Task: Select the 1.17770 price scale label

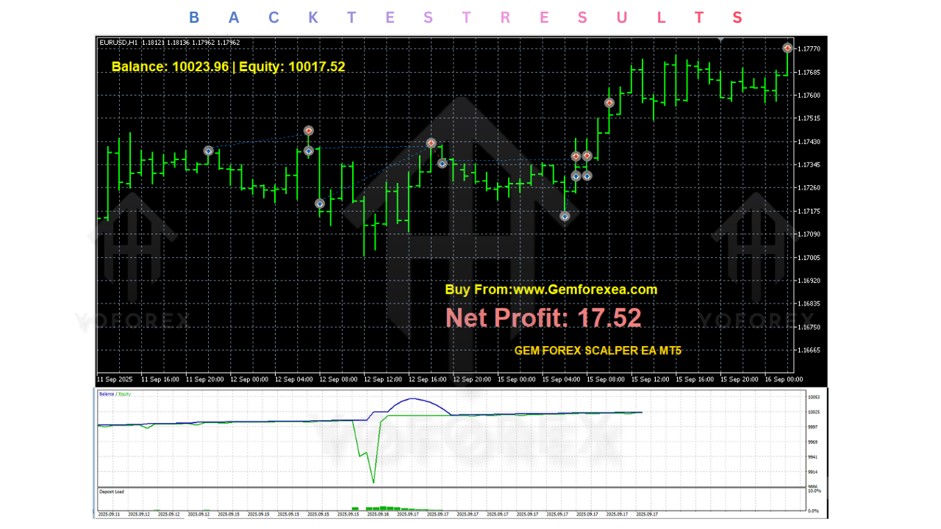Action: [x=809, y=50]
